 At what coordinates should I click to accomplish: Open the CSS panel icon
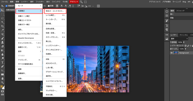tap(167, 35)
